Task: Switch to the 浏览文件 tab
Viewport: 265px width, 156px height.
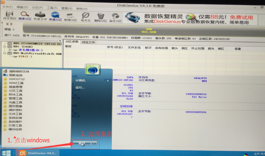Action: (88, 42)
